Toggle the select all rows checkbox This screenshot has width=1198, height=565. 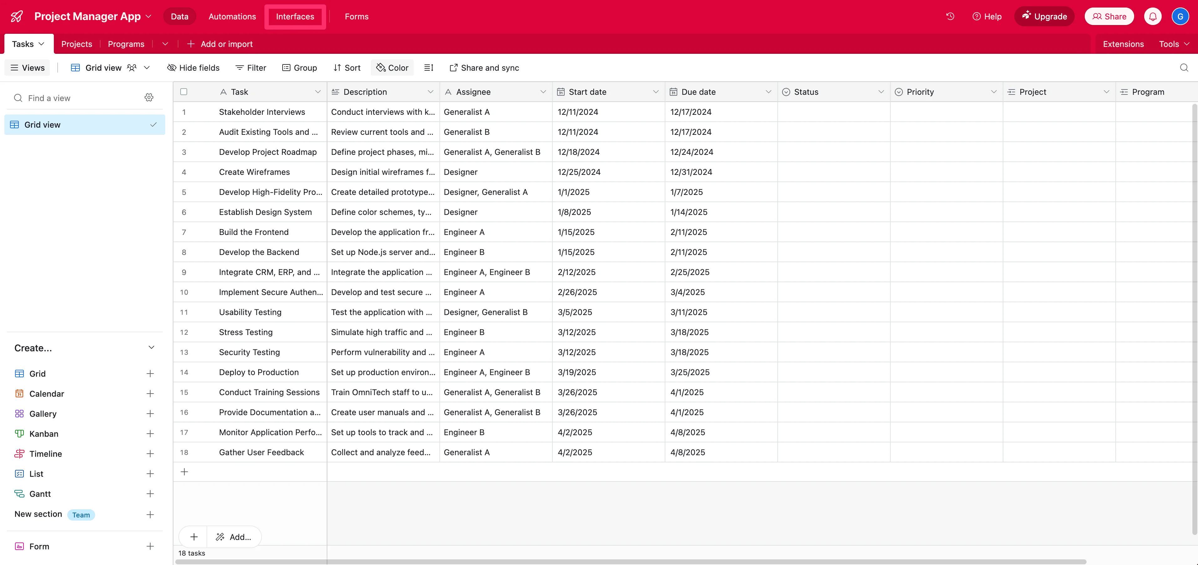(184, 92)
